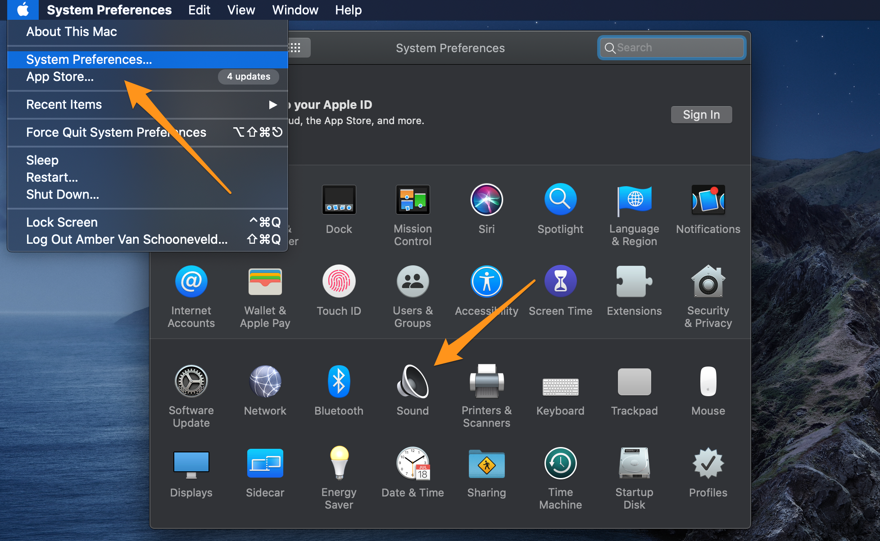Select Restart… from the Apple menu

click(148, 177)
